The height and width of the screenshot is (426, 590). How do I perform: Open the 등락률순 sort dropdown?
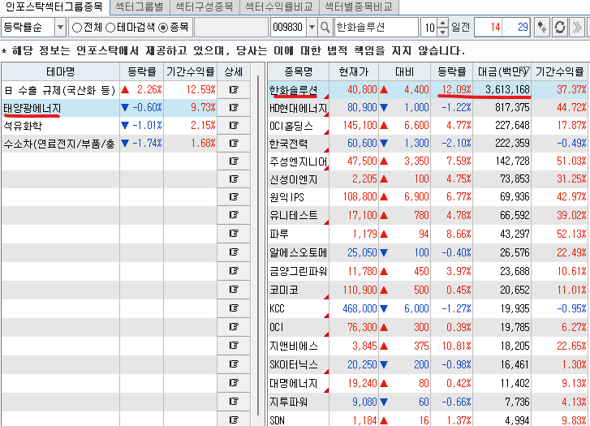pyautogui.click(x=60, y=27)
